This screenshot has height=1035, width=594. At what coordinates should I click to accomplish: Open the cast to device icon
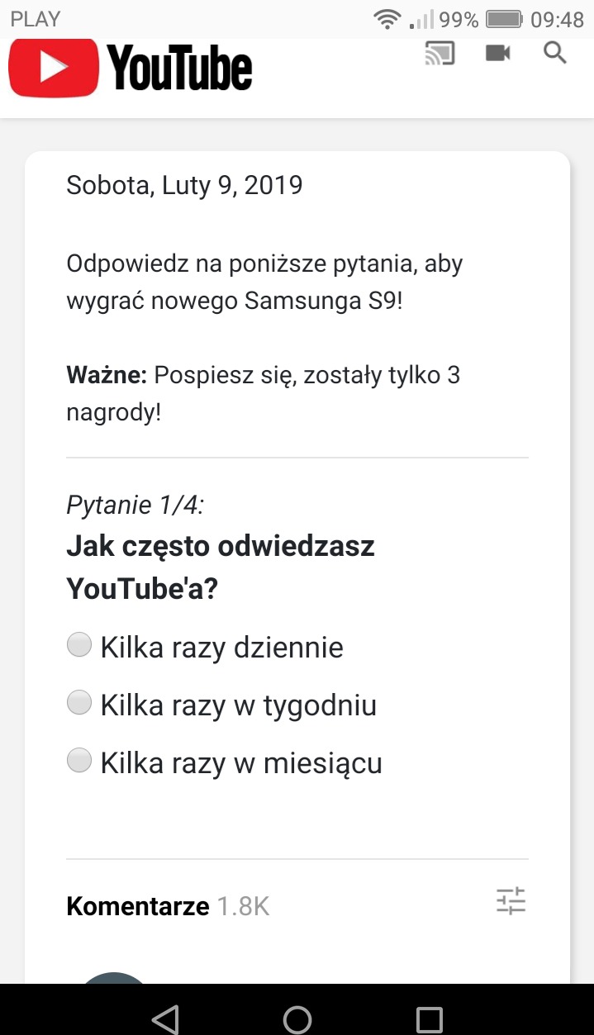pos(440,54)
